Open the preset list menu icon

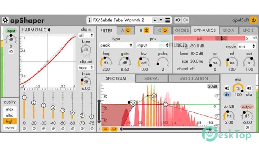pos(168,20)
